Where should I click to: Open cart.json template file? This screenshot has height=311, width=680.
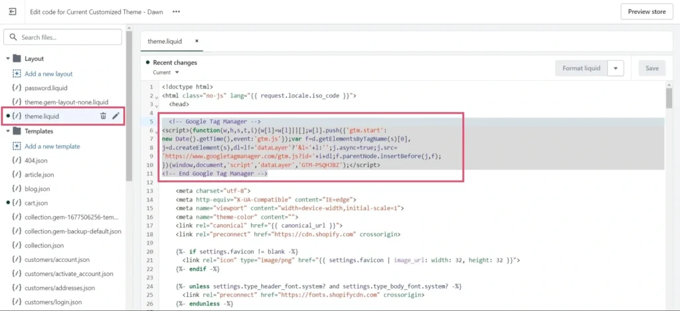click(37, 203)
